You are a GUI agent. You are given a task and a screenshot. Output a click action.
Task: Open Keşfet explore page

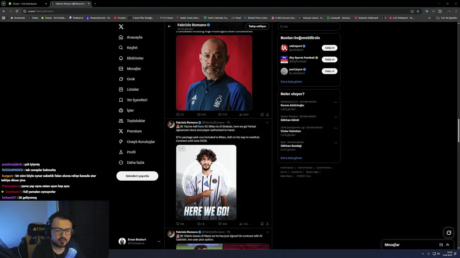pyautogui.click(x=128, y=48)
